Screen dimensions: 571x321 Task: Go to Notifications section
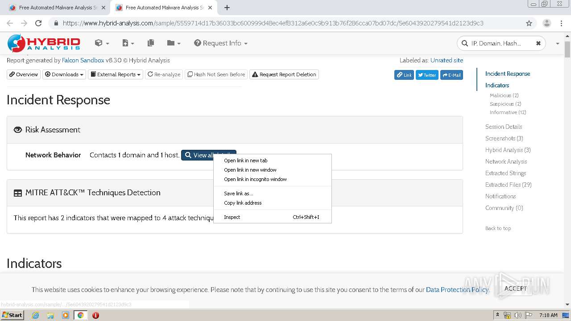[x=501, y=196]
